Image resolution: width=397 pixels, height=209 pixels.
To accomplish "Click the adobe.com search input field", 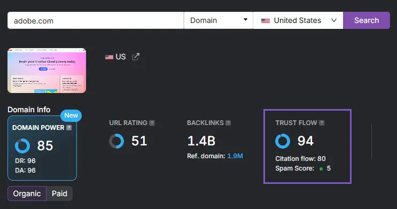I will point(96,20).
